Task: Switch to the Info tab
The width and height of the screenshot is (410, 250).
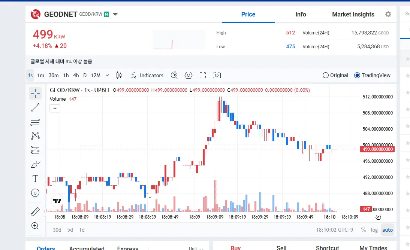Action: 301,14
